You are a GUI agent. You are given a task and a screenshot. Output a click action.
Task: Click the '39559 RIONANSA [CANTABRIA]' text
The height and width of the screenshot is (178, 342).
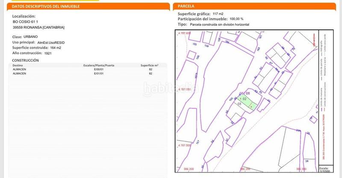pos(38,27)
